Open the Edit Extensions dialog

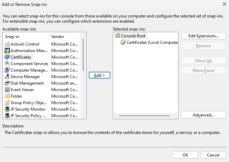click(203, 36)
